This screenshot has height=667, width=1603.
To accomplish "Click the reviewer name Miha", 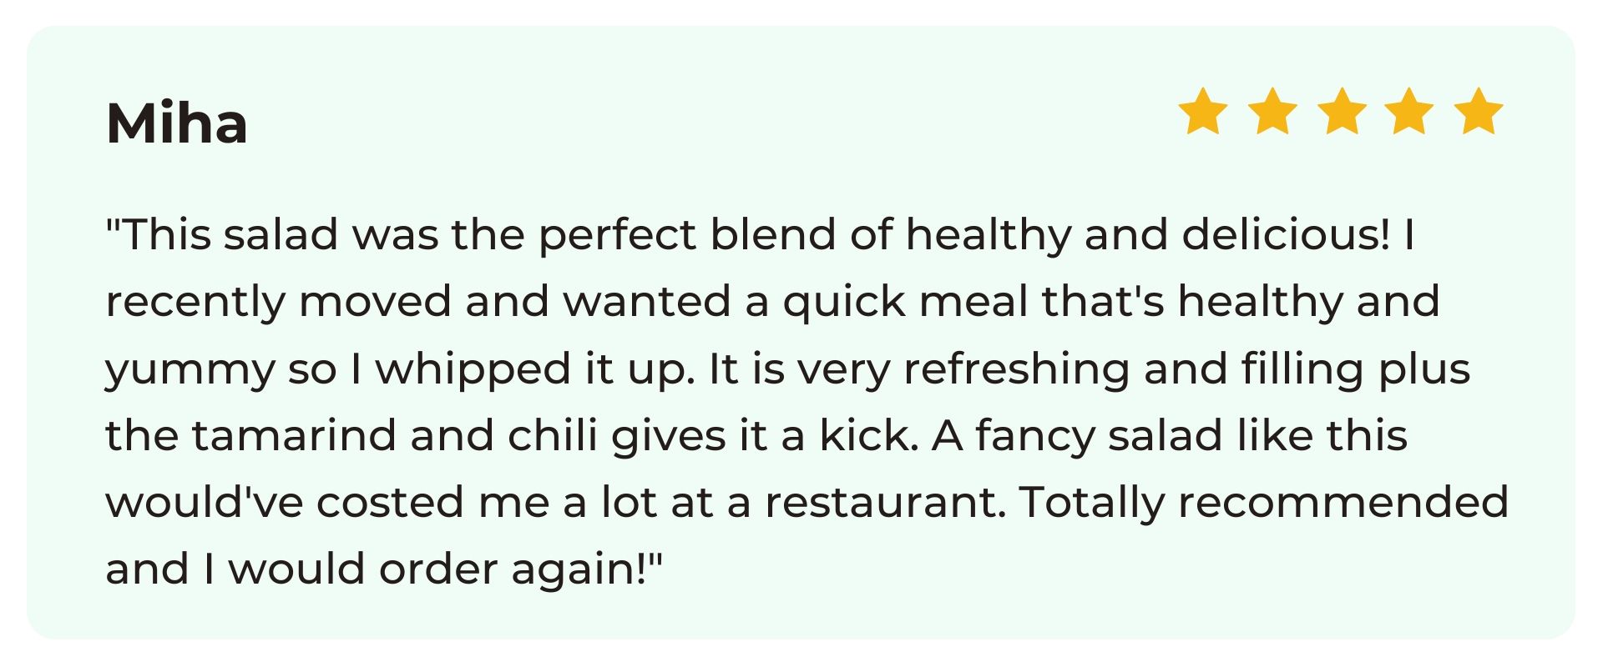I will pos(177,124).
